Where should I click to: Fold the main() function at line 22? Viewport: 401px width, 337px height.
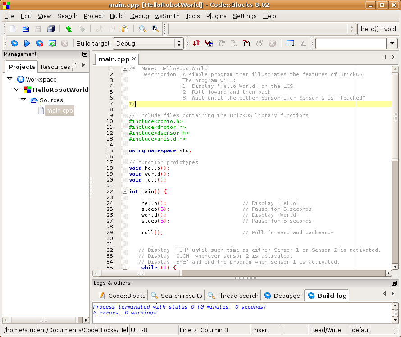[x=125, y=191]
